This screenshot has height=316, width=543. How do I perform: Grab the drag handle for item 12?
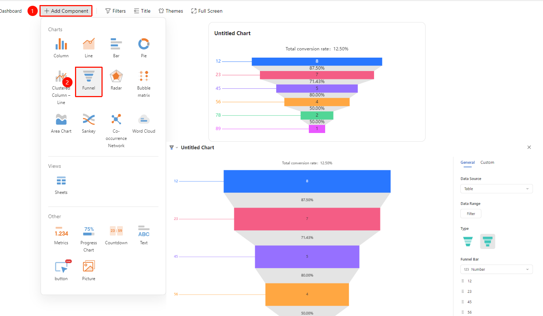pyautogui.click(x=463, y=281)
